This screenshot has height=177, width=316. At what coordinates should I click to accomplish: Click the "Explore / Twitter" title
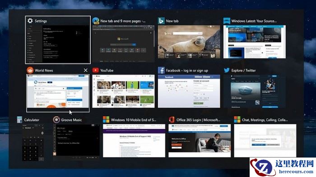(x=243, y=70)
